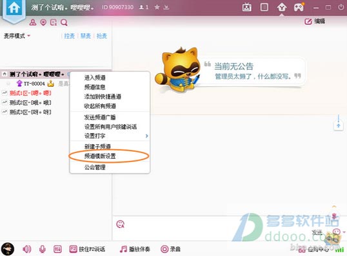Collapse the root channel 测了个试哨

coord(5,74)
